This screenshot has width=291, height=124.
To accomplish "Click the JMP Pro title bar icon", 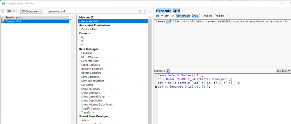I will point(3,3).
